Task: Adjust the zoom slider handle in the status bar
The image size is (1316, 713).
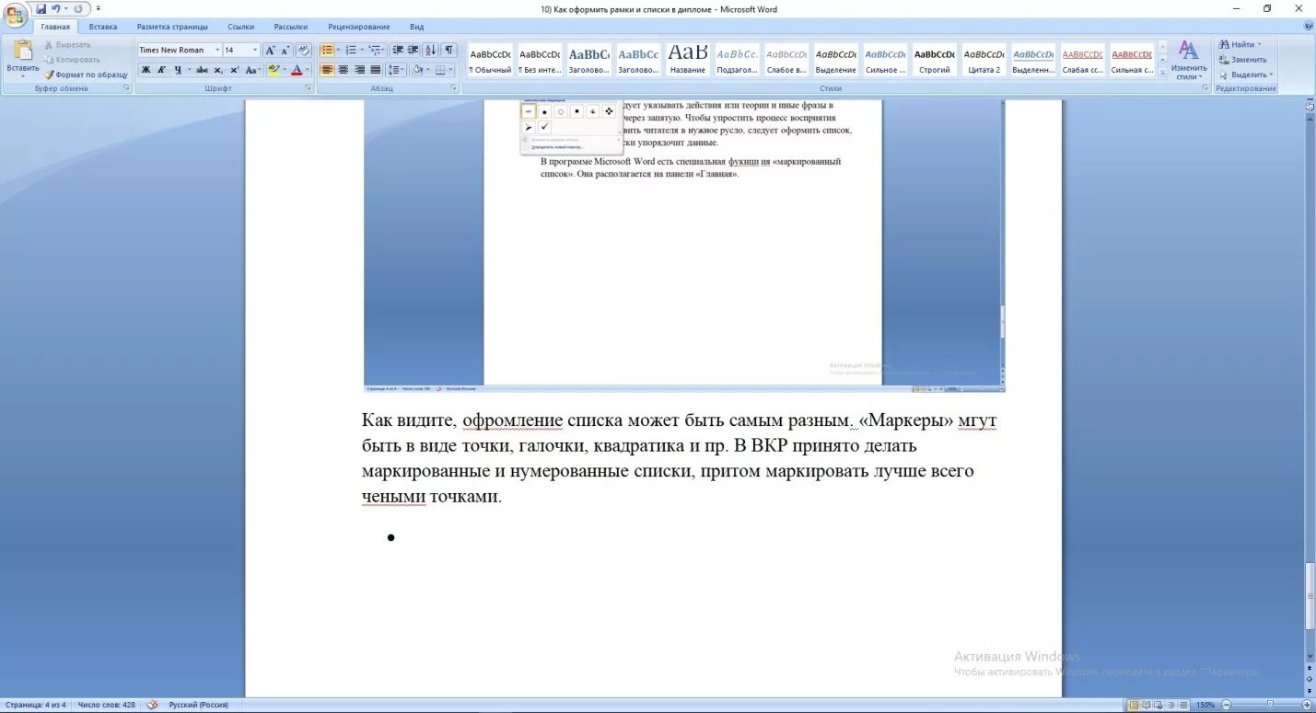Action: (1270, 705)
